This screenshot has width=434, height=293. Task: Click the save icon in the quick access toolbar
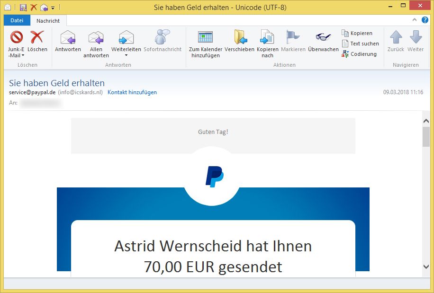(23, 8)
